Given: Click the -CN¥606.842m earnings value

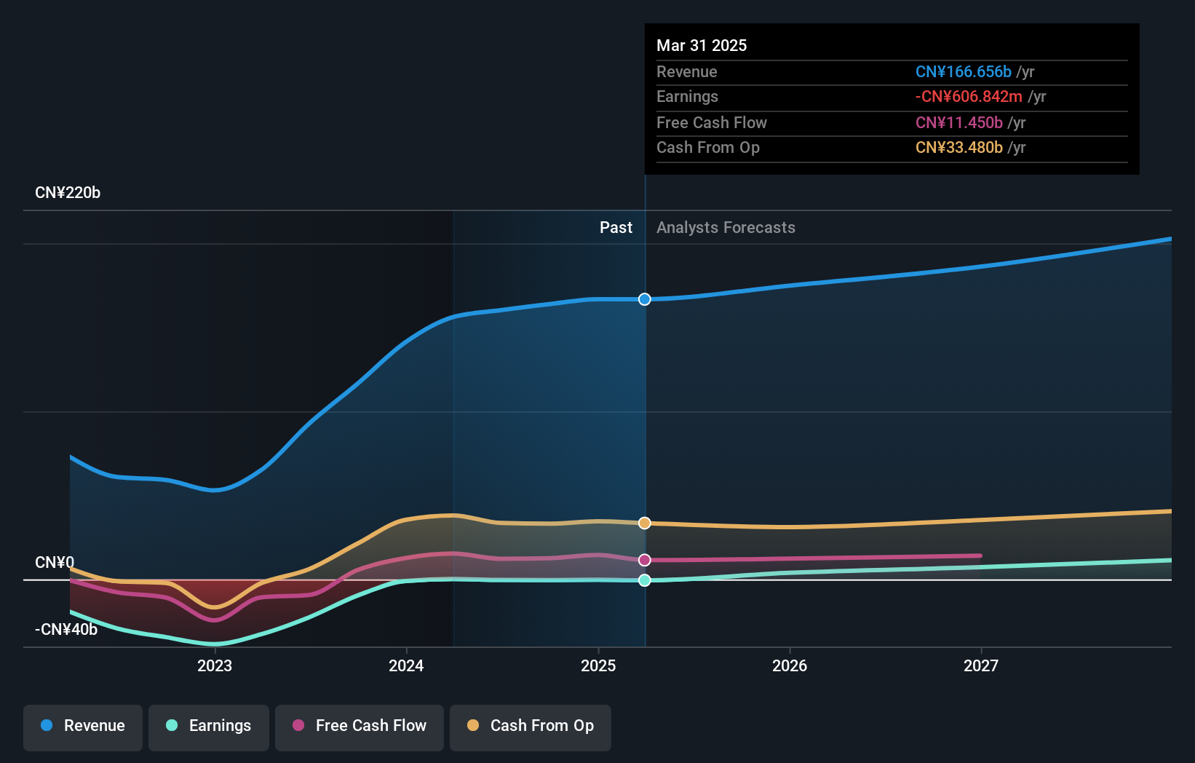Looking at the screenshot, I should (969, 97).
